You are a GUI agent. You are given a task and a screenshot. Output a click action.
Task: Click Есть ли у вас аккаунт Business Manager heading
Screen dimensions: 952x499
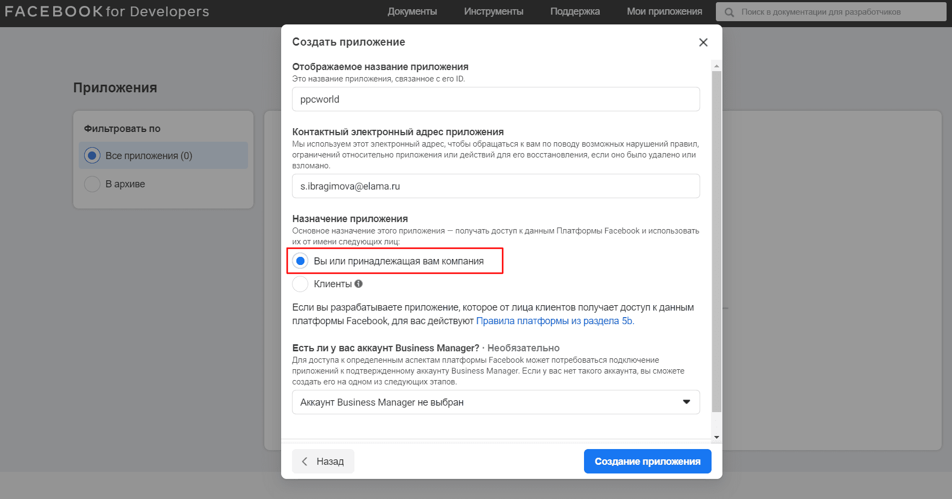(385, 348)
